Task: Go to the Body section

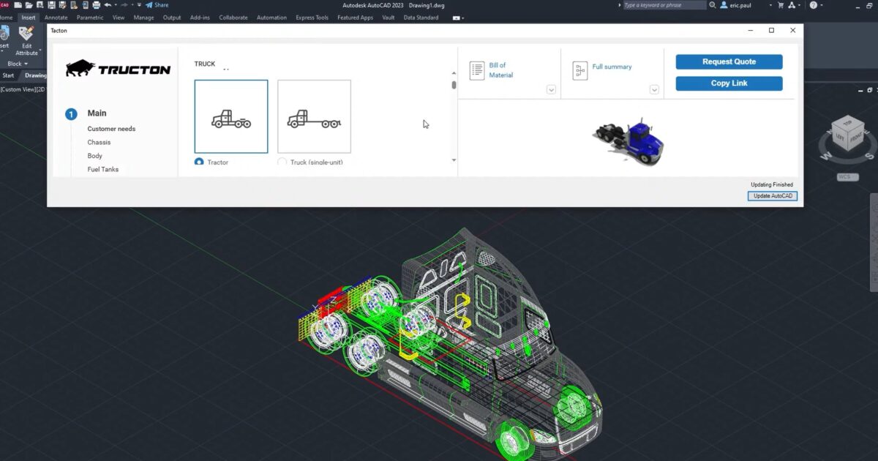Action: tap(95, 156)
